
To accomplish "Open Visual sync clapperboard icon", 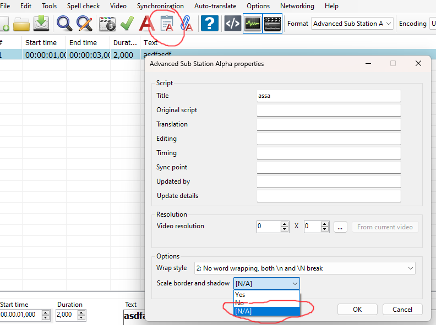I will 107,24.
